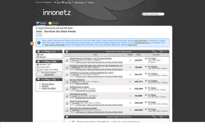Open the News and Notes forum link
205x128 pixels.
(x=82, y=84)
